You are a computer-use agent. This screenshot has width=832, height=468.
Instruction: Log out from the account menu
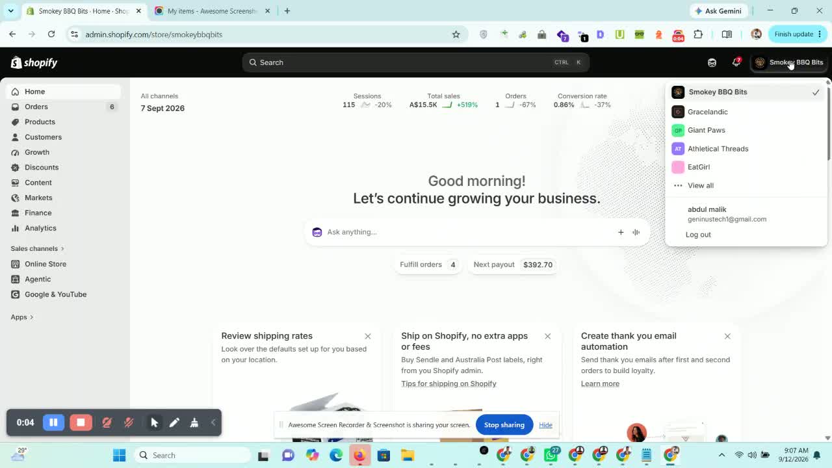[698, 235]
